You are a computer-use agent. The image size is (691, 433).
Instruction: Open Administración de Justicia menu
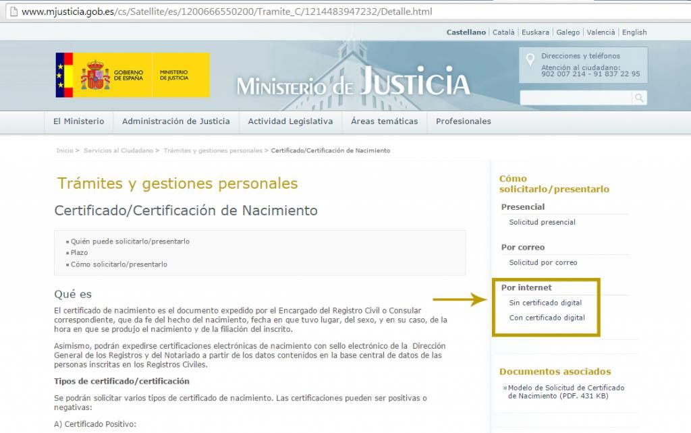point(176,121)
